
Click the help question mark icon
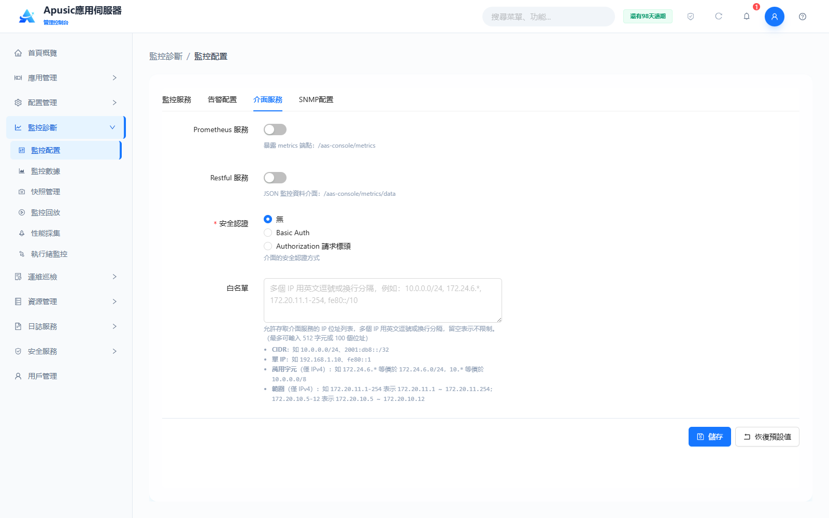[x=803, y=17]
